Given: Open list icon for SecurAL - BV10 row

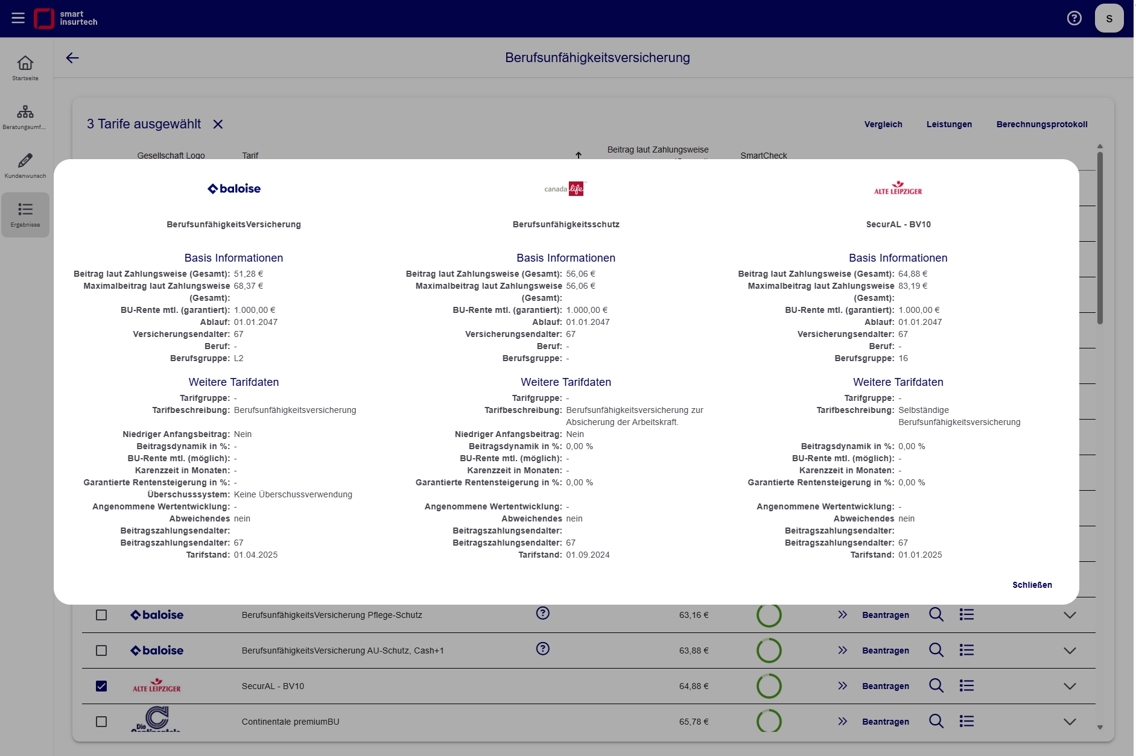Looking at the screenshot, I should 966,686.
